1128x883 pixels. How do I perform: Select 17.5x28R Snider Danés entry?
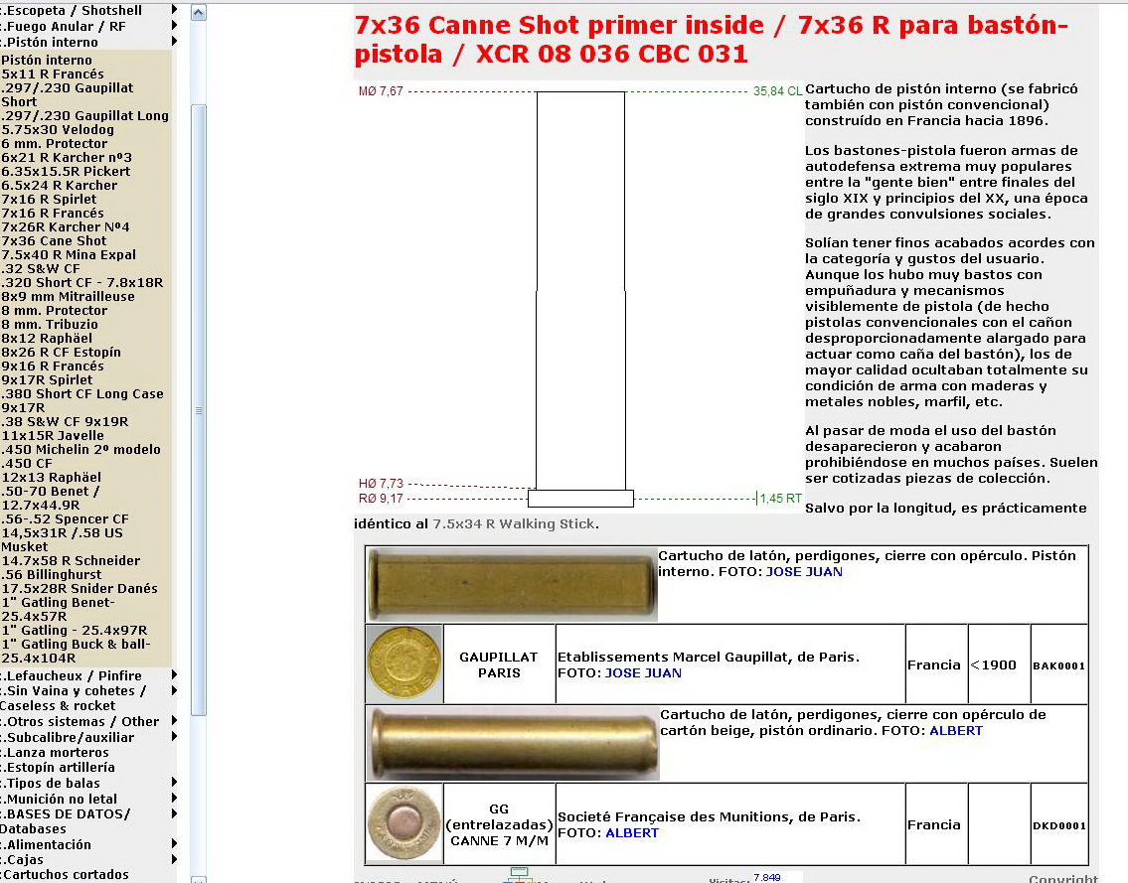pos(80,588)
